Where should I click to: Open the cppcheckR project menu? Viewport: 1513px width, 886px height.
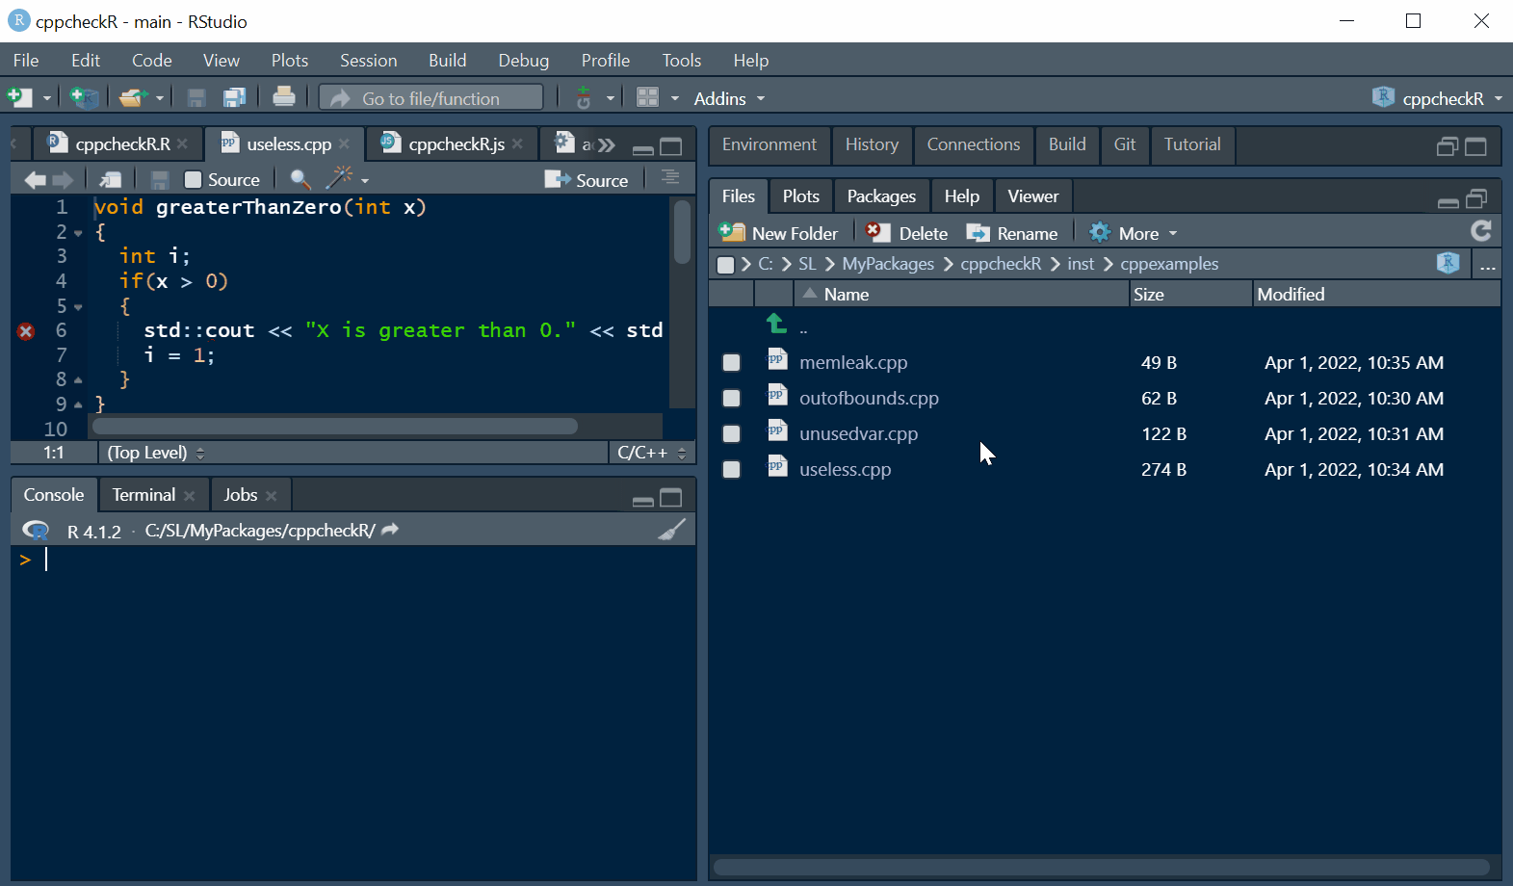click(1437, 98)
